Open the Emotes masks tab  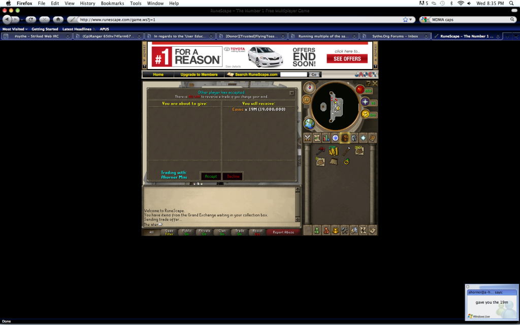[x=354, y=230]
